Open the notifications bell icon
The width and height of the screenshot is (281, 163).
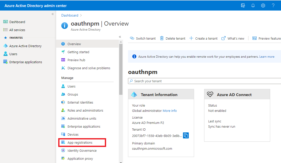(253, 6)
